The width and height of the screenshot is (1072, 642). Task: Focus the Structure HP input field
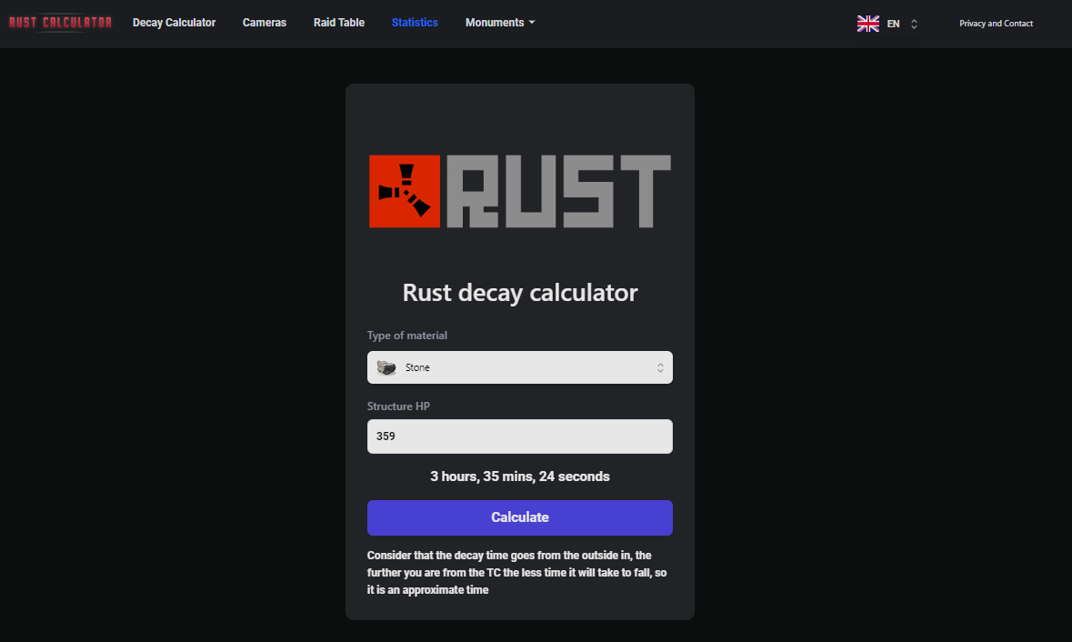pyautogui.click(x=519, y=436)
